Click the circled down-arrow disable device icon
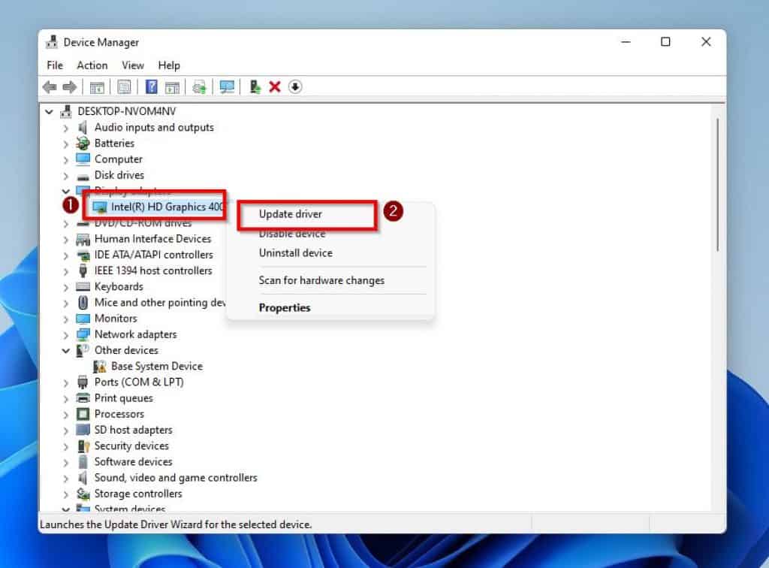 coord(294,87)
